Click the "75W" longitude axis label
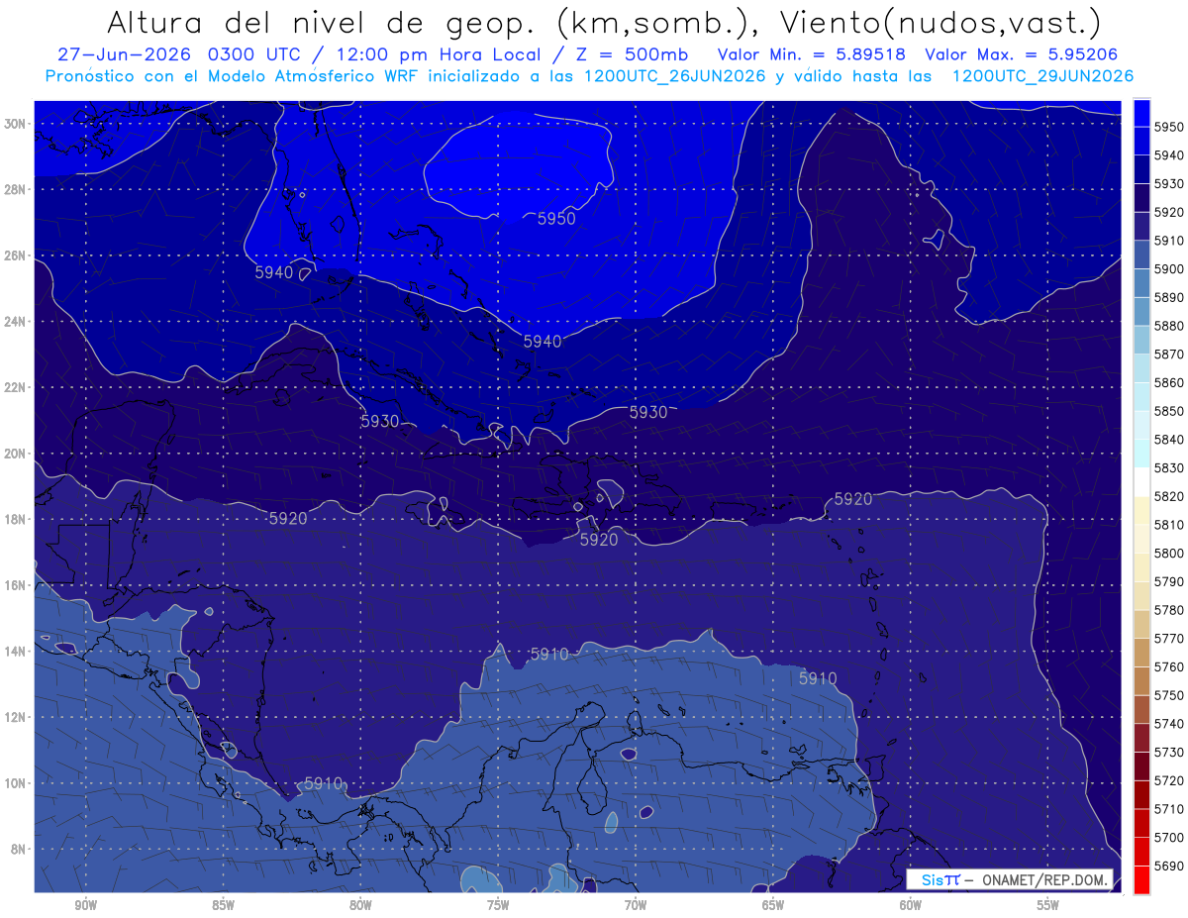The image size is (1188, 918). click(498, 904)
